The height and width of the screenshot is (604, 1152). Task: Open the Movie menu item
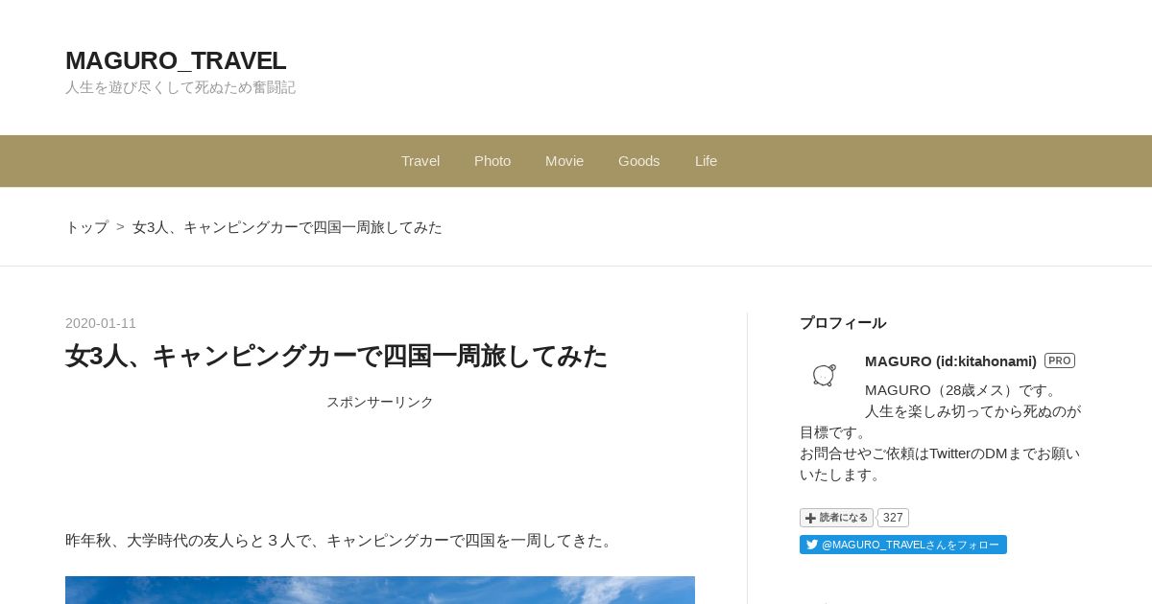point(564,161)
